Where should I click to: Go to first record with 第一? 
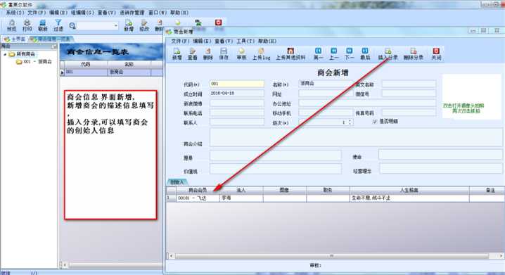pos(318,53)
